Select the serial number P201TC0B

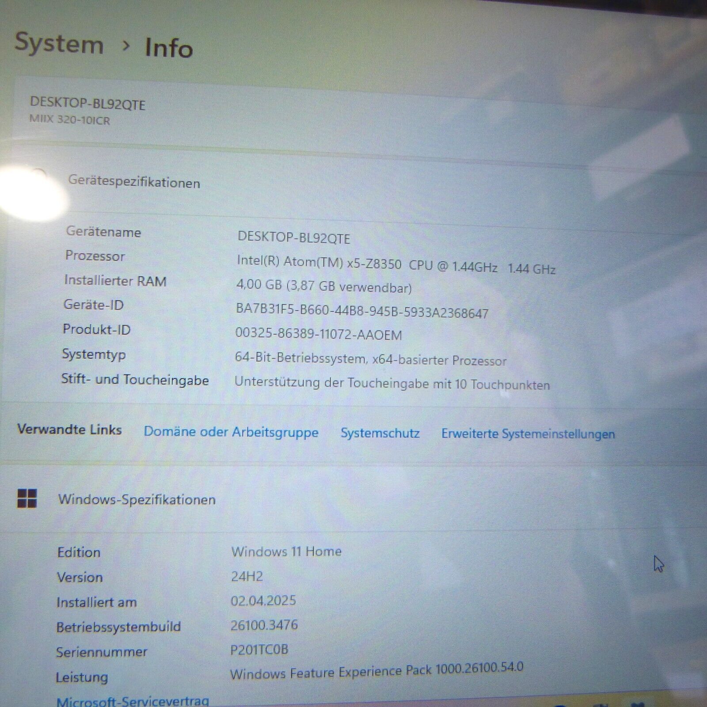259,650
